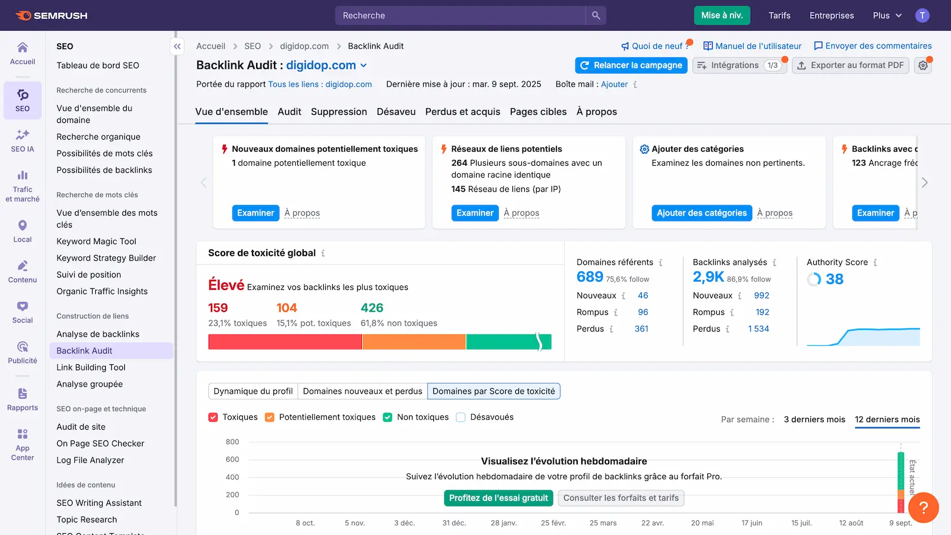
Task: Click Exporter au format PDF button
Action: 851,65
